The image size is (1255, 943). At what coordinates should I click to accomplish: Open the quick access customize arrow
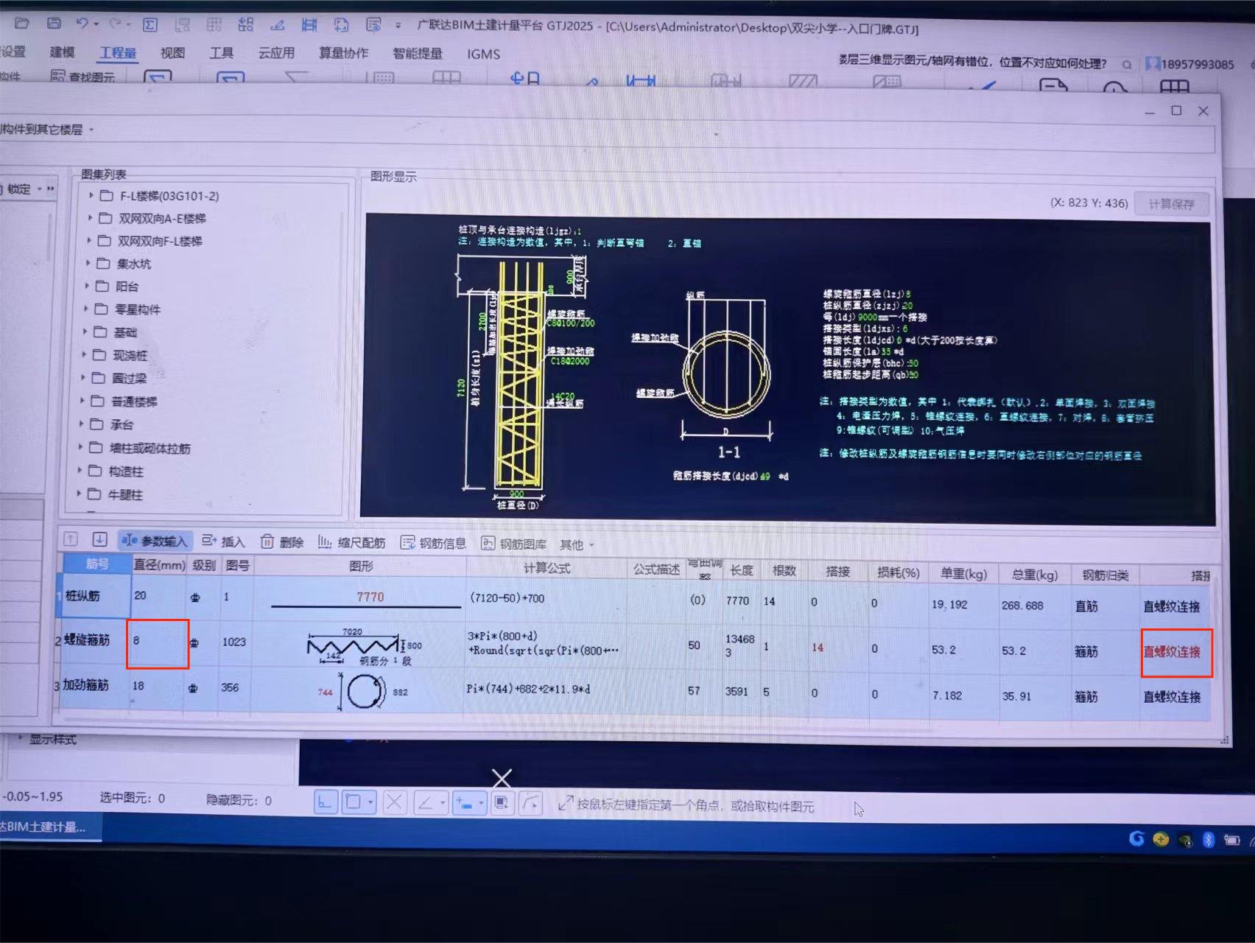coord(398,26)
